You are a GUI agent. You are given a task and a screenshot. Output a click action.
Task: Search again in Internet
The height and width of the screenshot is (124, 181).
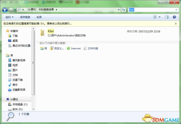pyautogui.click(x=74, y=48)
